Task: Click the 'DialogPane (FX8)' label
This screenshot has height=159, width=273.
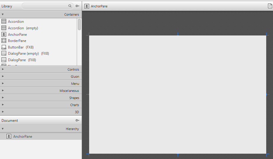Action: [22, 60]
